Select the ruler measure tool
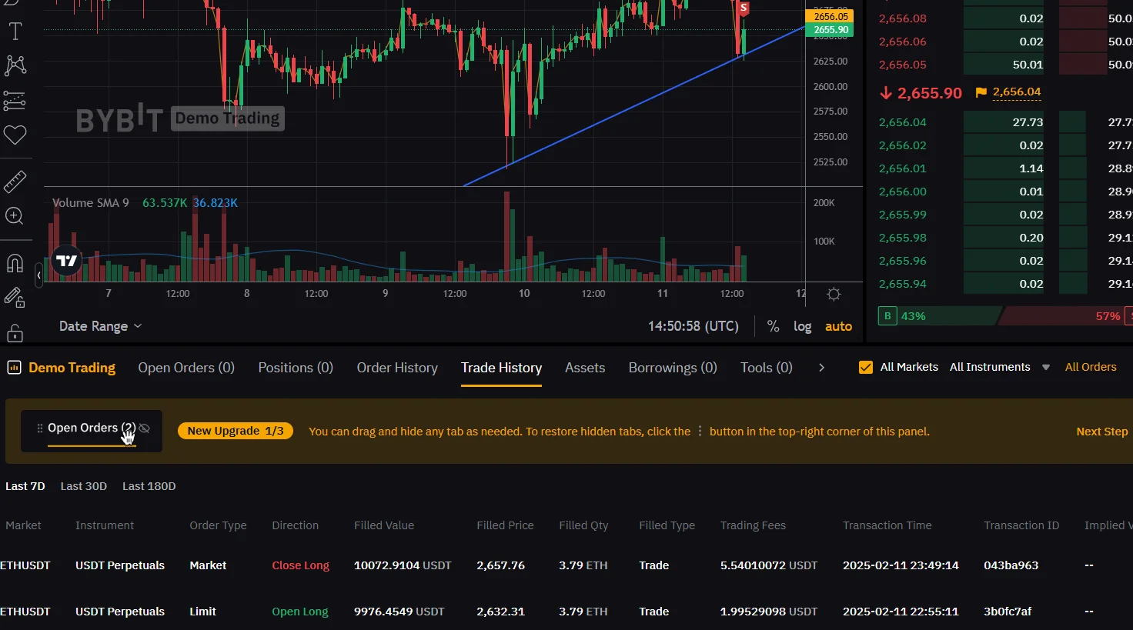 [15, 182]
